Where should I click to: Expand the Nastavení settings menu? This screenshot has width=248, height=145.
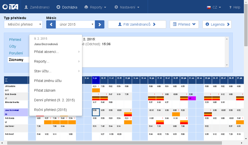click(x=127, y=7)
